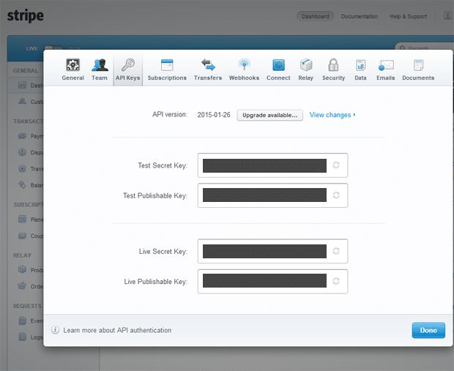Open the Dashboard header button
The image size is (454, 371).
tap(316, 17)
